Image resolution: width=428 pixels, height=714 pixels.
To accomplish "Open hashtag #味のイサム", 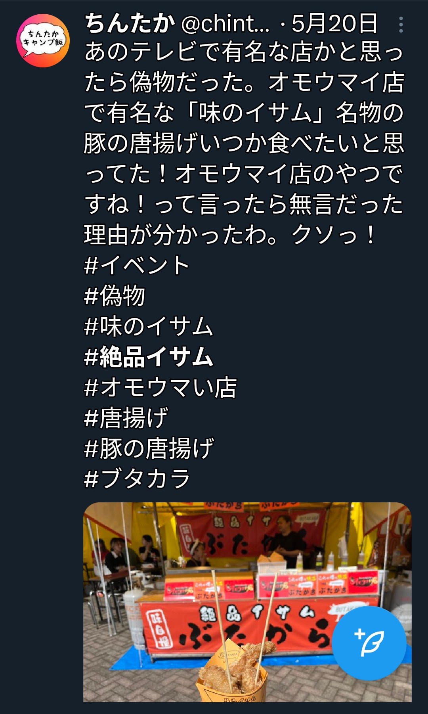I will [149, 326].
